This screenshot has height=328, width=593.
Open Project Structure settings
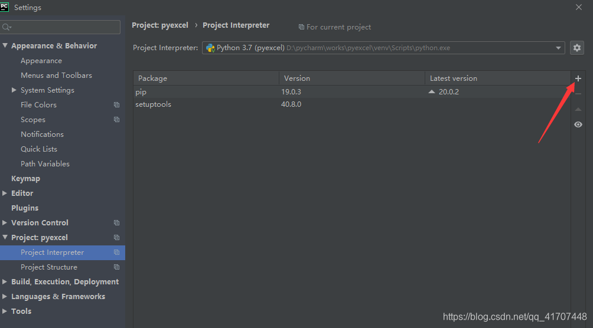[49, 267]
